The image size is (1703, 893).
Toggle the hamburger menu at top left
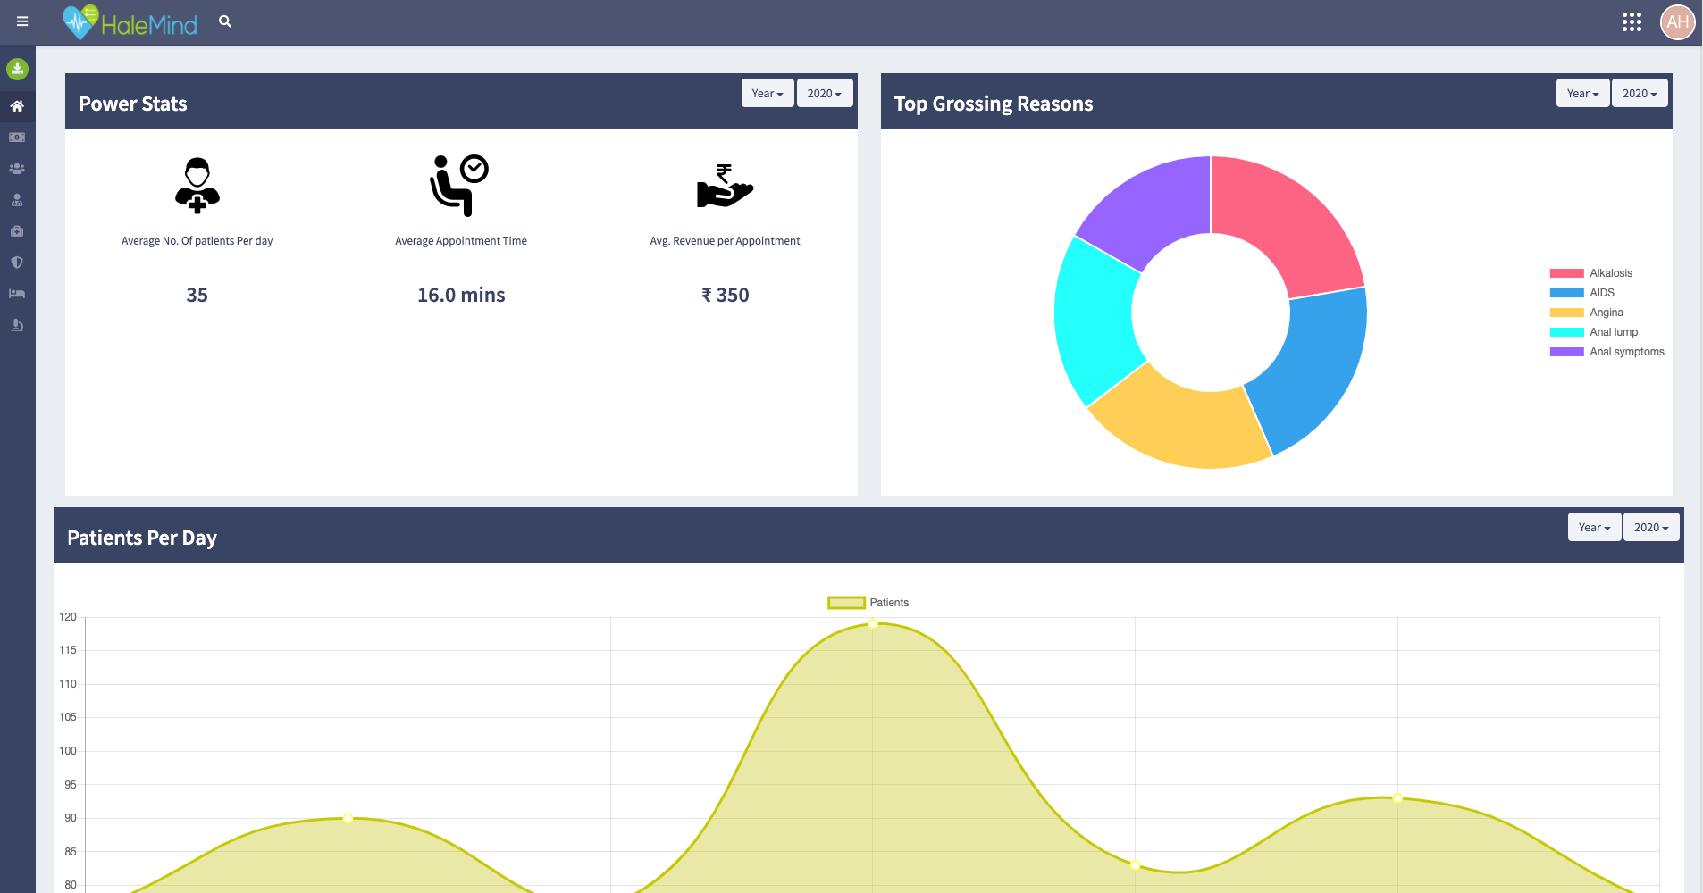22,21
